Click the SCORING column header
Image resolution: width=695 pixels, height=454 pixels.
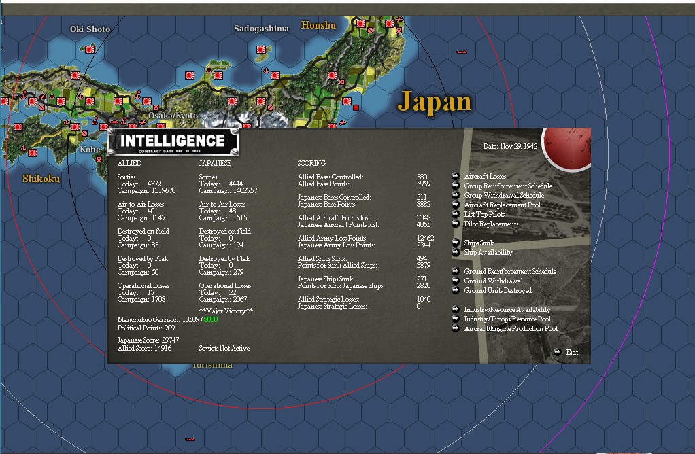(x=311, y=163)
